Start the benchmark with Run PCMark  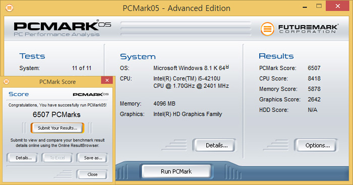(177, 171)
